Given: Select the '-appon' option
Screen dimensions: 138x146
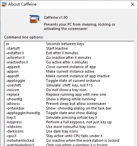Looking at the screenshot, I should (x=12, y=71).
